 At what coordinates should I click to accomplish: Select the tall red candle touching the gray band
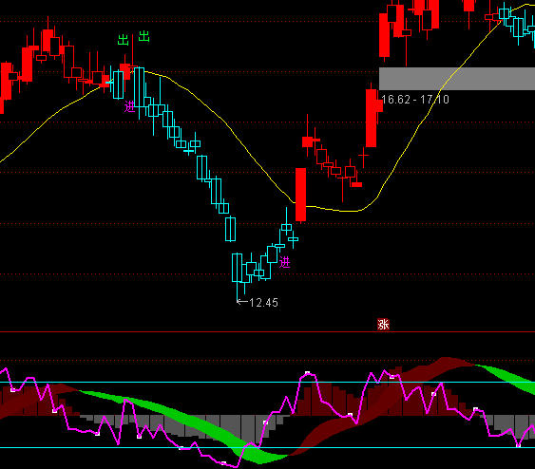(x=372, y=116)
